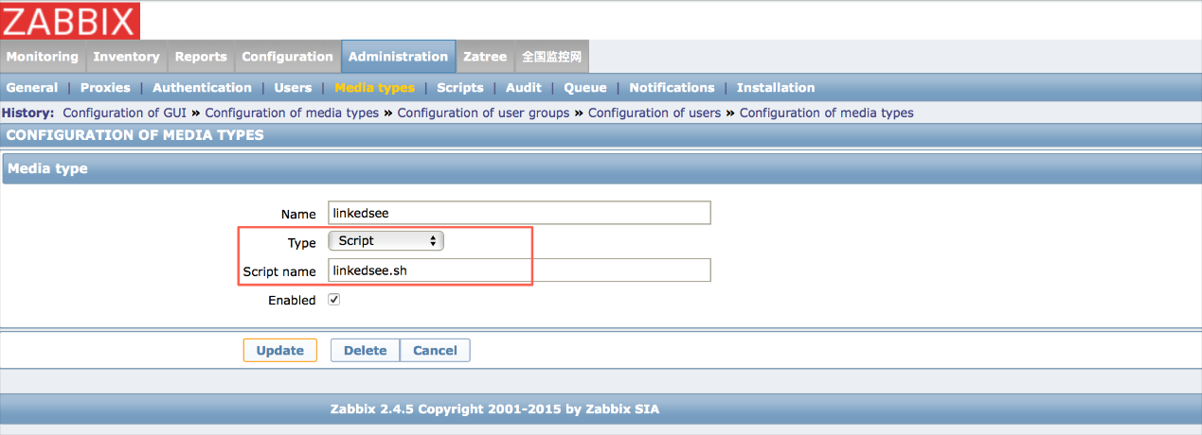Go to Users submenu
This screenshot has width=1202, height=435.
[x=293, y=88]
